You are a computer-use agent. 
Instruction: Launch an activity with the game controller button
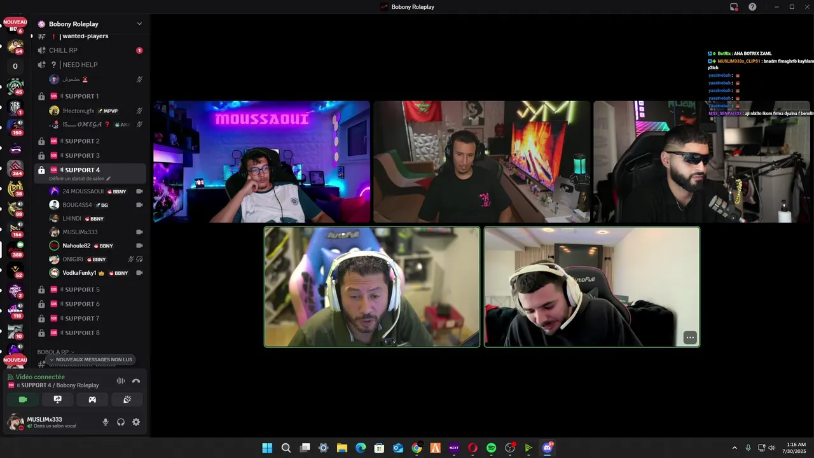point(92,399)
